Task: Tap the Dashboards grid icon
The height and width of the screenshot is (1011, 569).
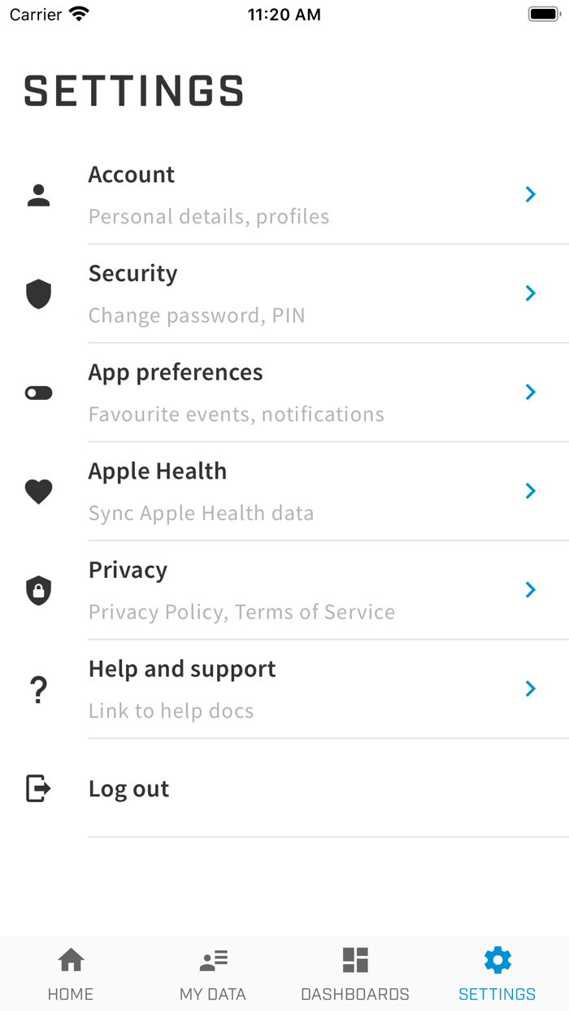Action: tap(355, 960)
